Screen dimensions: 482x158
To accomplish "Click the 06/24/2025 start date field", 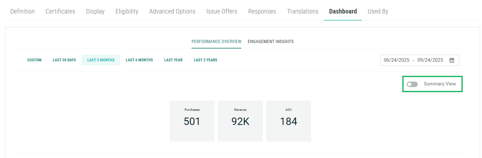I will [x=397, y=60].
